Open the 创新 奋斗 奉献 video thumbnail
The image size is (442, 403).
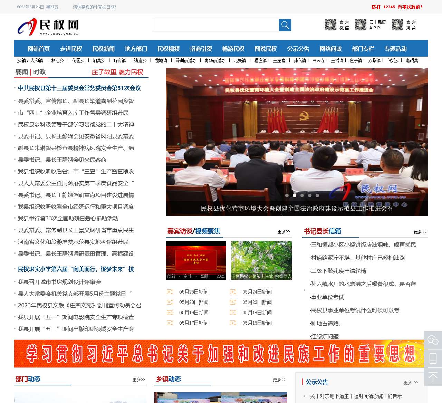point(196,260)
